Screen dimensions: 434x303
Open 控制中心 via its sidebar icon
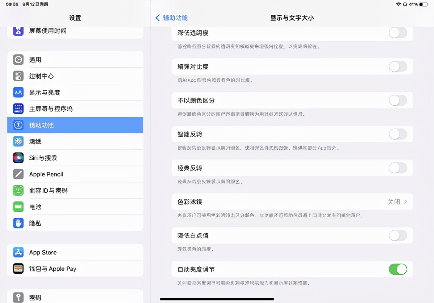(18, 76)
